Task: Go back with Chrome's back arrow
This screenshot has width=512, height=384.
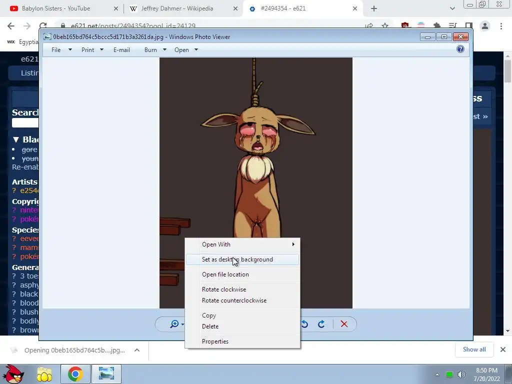Action: (11, 26)
